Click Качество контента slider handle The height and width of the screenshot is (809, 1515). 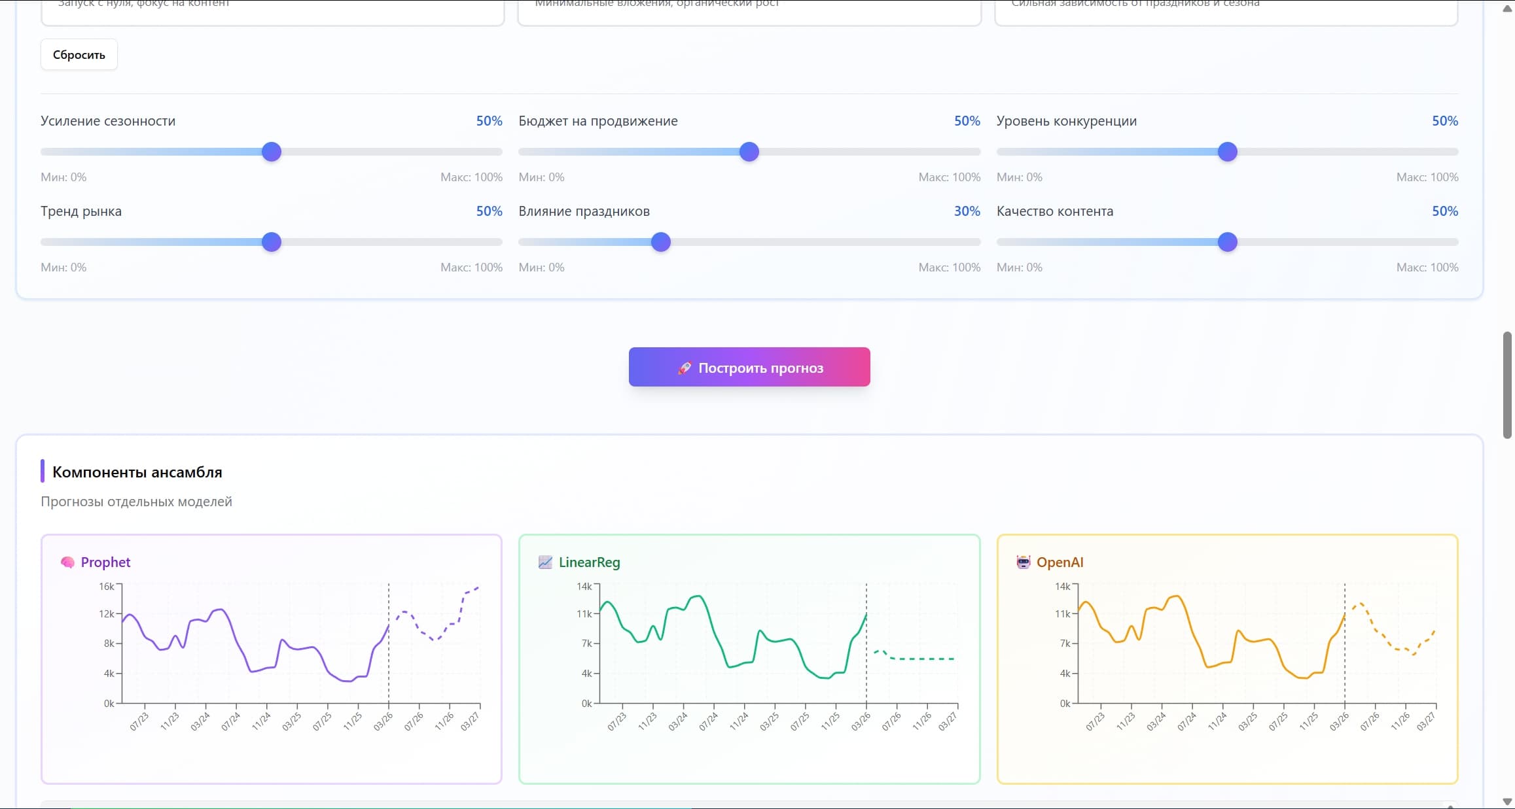click(x=1228, y=242)
